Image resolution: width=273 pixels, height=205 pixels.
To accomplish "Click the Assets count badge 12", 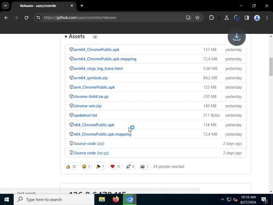I will (x=95, y=37).
